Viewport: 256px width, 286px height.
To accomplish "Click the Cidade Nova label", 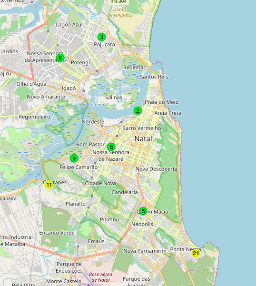I will [100, 183].
